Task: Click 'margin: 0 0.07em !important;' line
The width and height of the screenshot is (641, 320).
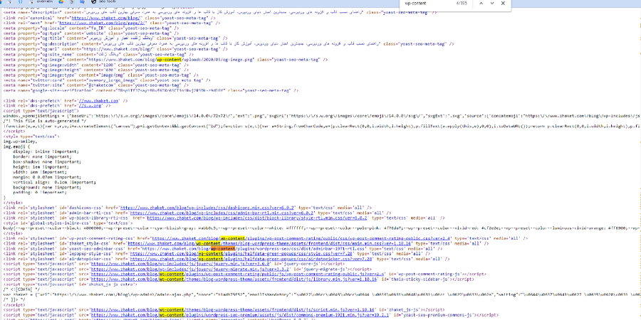Action: (x=48, y=177)
